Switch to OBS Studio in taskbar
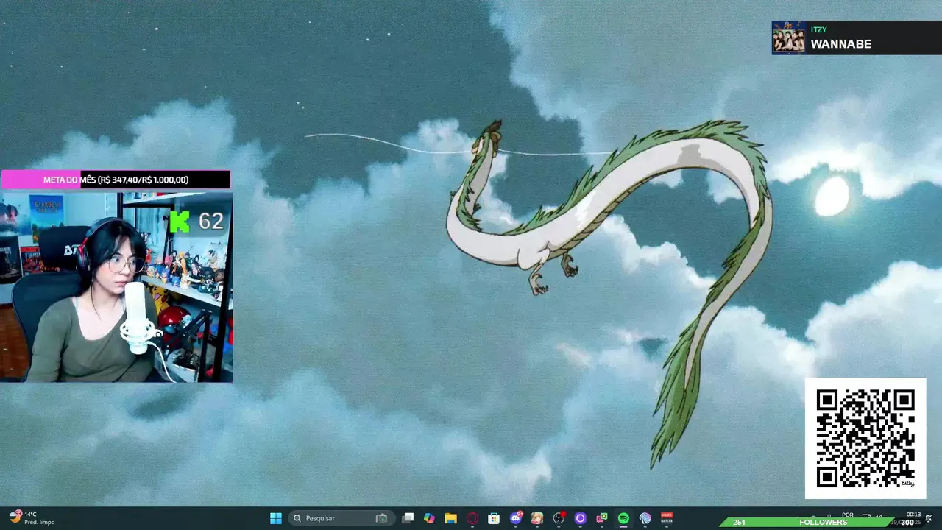The height and width of the screenshot is (530, 942). click(x=559, y=518)
